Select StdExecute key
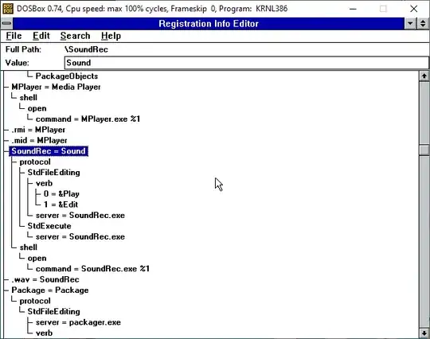This screenshot has width=430, height=339. [49, 226]
